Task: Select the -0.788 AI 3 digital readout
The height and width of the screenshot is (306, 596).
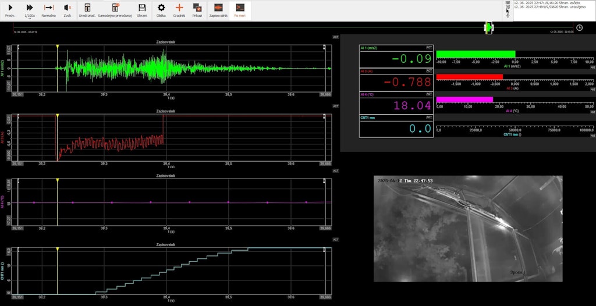Action: click(x=407, y=81)
